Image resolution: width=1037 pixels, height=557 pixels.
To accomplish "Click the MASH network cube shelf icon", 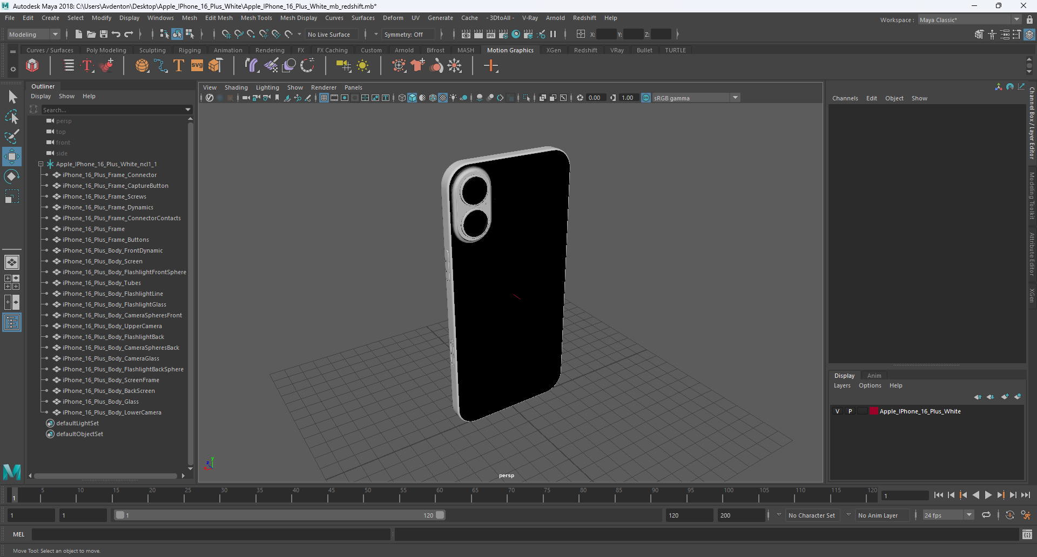I will 32,66.
